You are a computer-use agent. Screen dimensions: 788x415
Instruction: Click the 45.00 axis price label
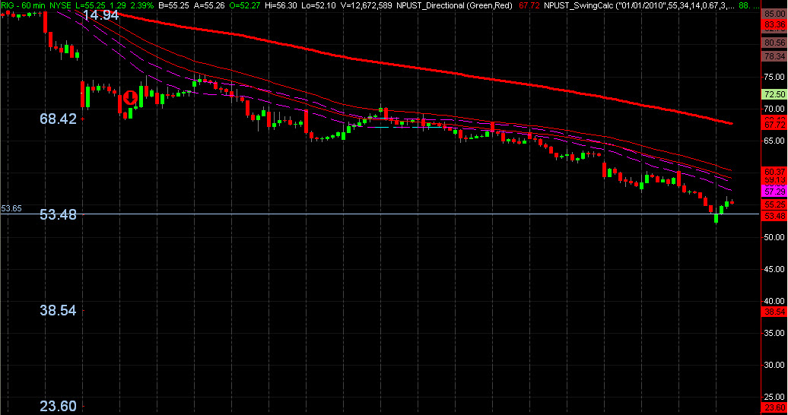point(774,269)
